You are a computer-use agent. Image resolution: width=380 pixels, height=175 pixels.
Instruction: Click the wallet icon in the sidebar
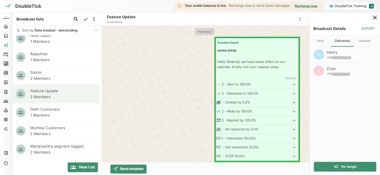click(6, 153)
